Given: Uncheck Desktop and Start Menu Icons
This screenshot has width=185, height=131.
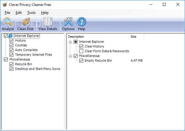Looking at the screenshot, I should click(11, 69).
